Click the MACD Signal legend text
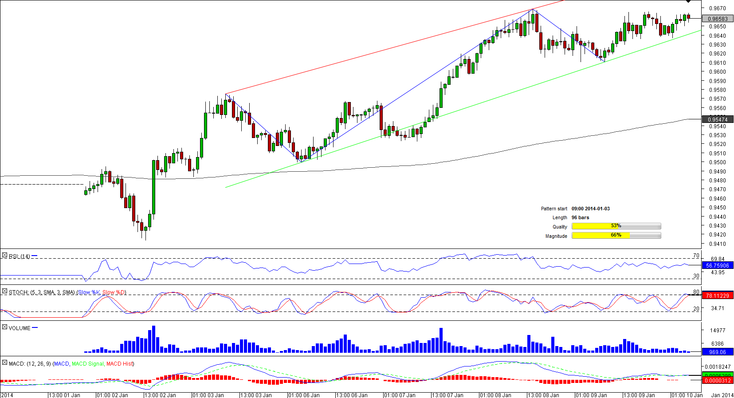The width and height of the screenshot is (734, 398). pos(88,364)
